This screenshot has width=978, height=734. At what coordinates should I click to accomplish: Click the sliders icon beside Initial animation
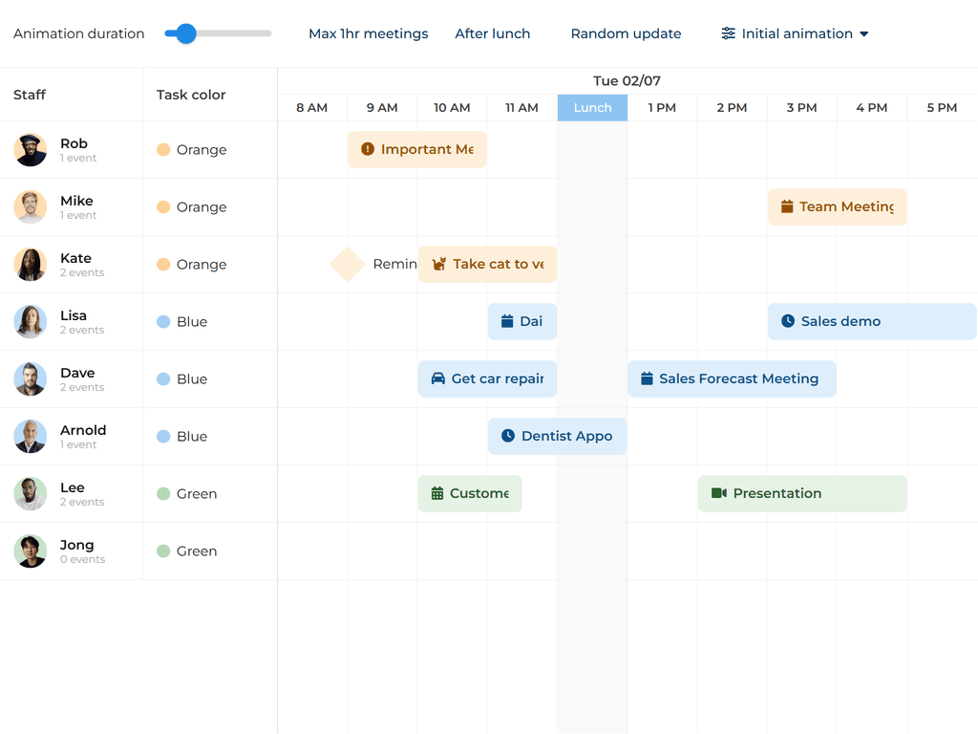tap(729, 33)
